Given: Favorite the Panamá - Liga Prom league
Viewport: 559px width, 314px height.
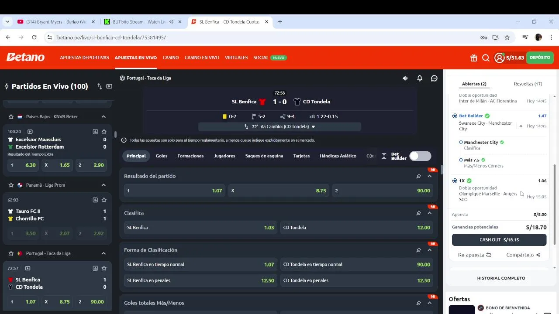Looking at the screenshot, I should coord(11,185).
